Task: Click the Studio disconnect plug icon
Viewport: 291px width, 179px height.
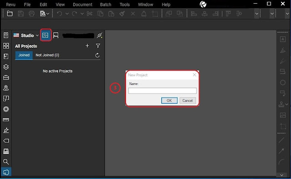Action: point(100,35)
